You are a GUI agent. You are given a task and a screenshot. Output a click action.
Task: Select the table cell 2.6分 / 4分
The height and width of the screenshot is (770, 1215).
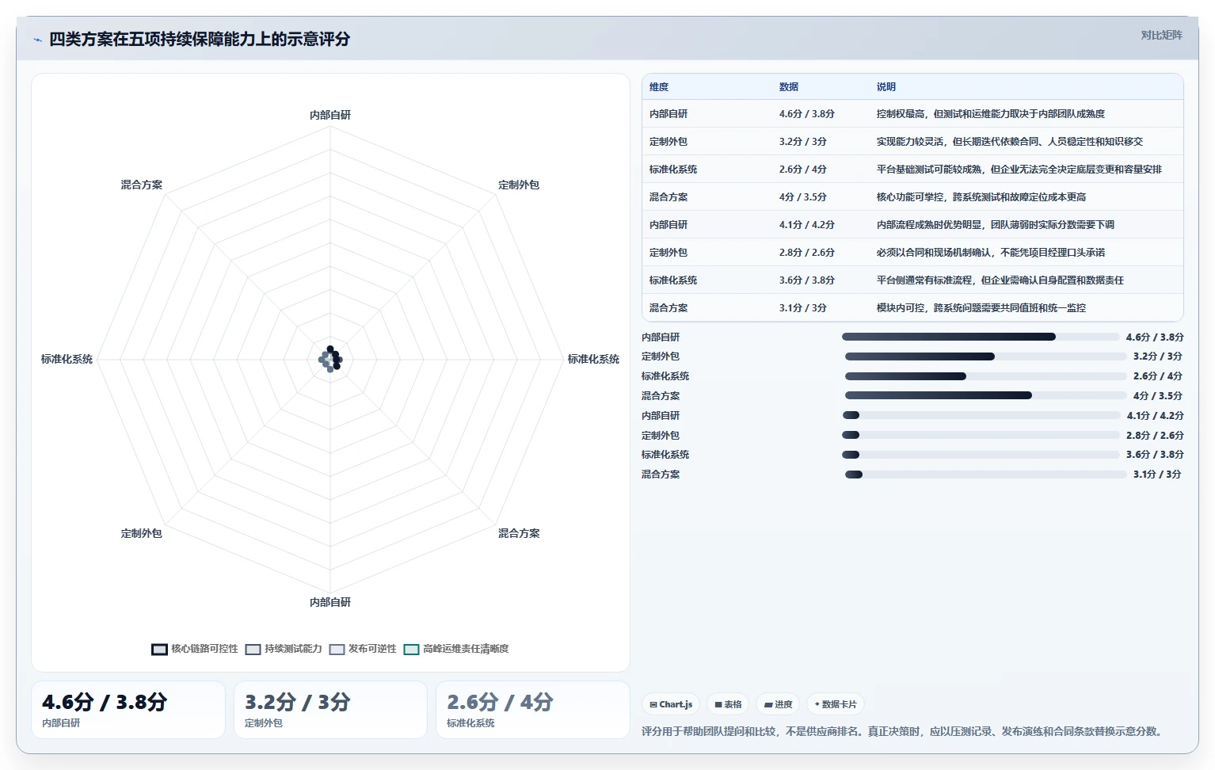[x=803, y=170]
